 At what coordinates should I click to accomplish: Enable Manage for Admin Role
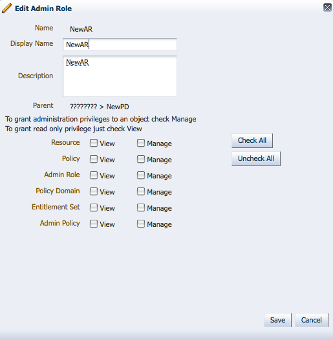141,175
